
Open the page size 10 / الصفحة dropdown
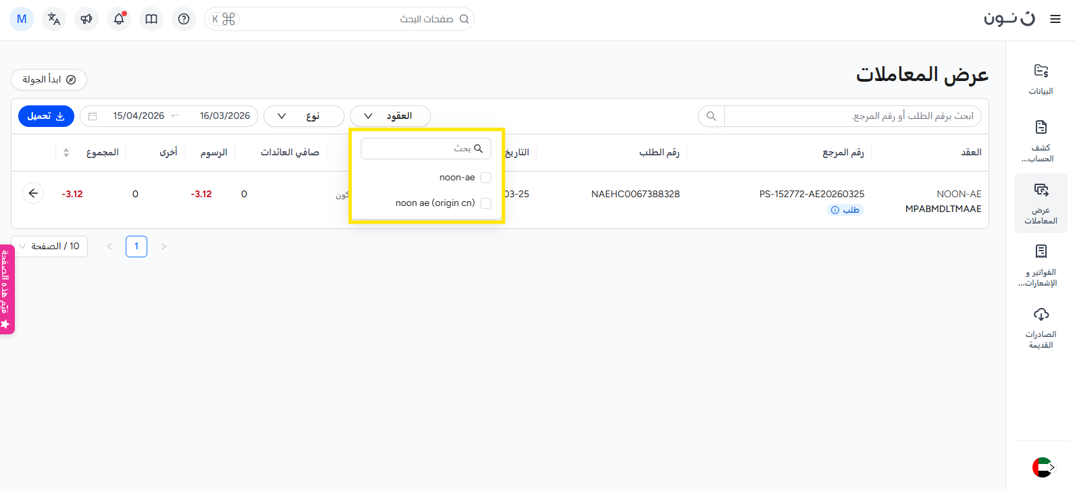click(49, 247)
